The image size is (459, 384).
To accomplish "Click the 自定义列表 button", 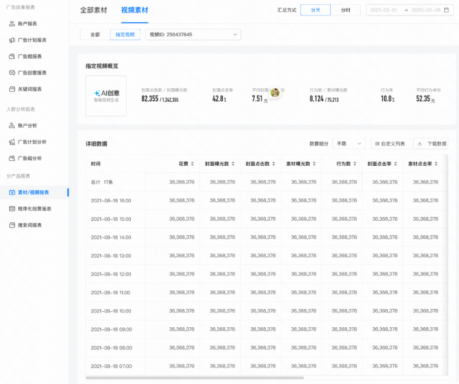I will pos(391,144).
